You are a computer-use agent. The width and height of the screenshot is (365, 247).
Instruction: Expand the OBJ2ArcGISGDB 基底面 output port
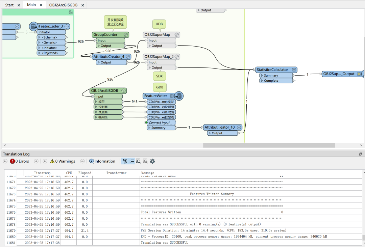click(96, 112)
